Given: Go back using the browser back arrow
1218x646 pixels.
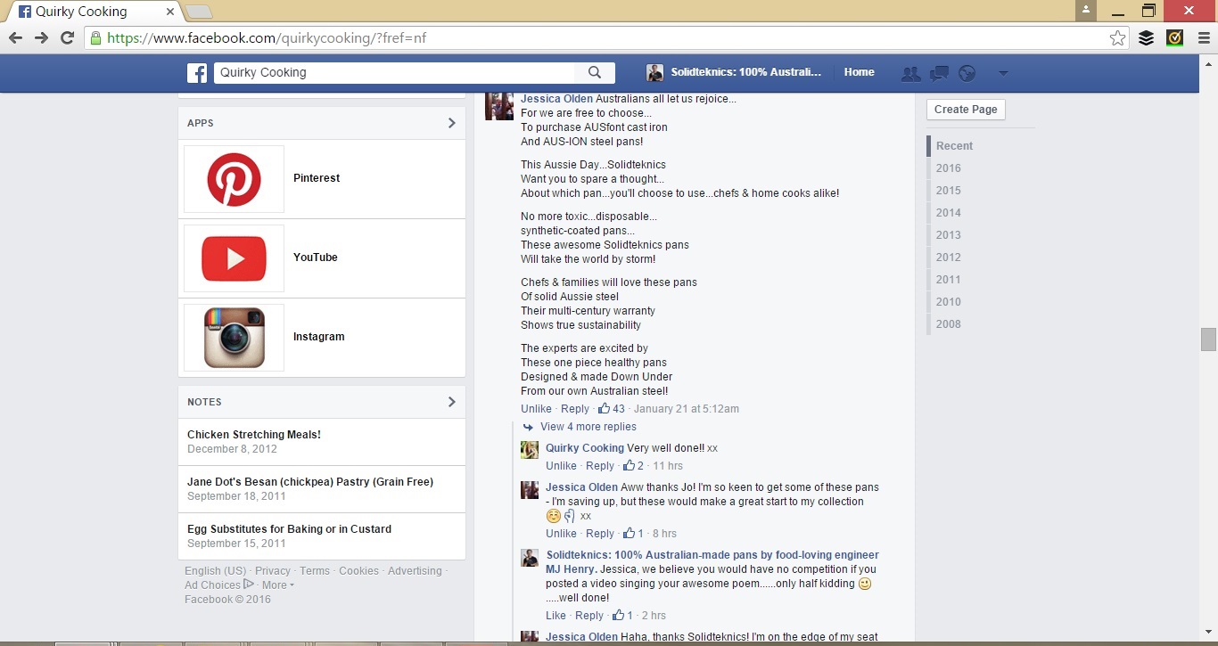Looking at the screenshot, I should [x=15, y=37].
